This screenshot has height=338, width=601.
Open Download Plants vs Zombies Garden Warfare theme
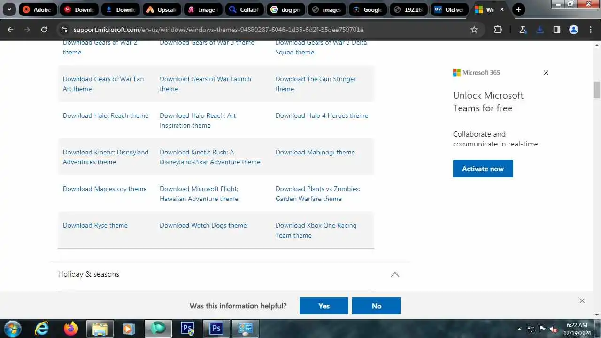point(318,194)
